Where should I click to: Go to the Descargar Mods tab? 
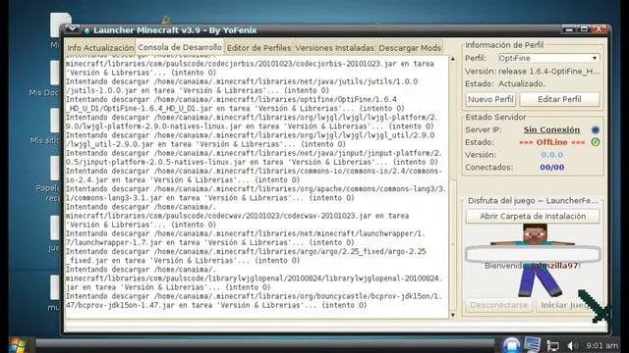point(410,48)
